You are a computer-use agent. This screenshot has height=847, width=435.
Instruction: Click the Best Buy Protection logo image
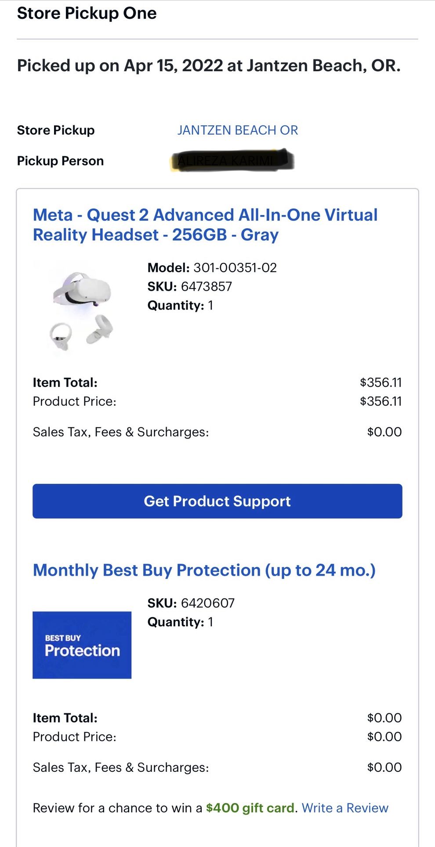coord(82,645)
